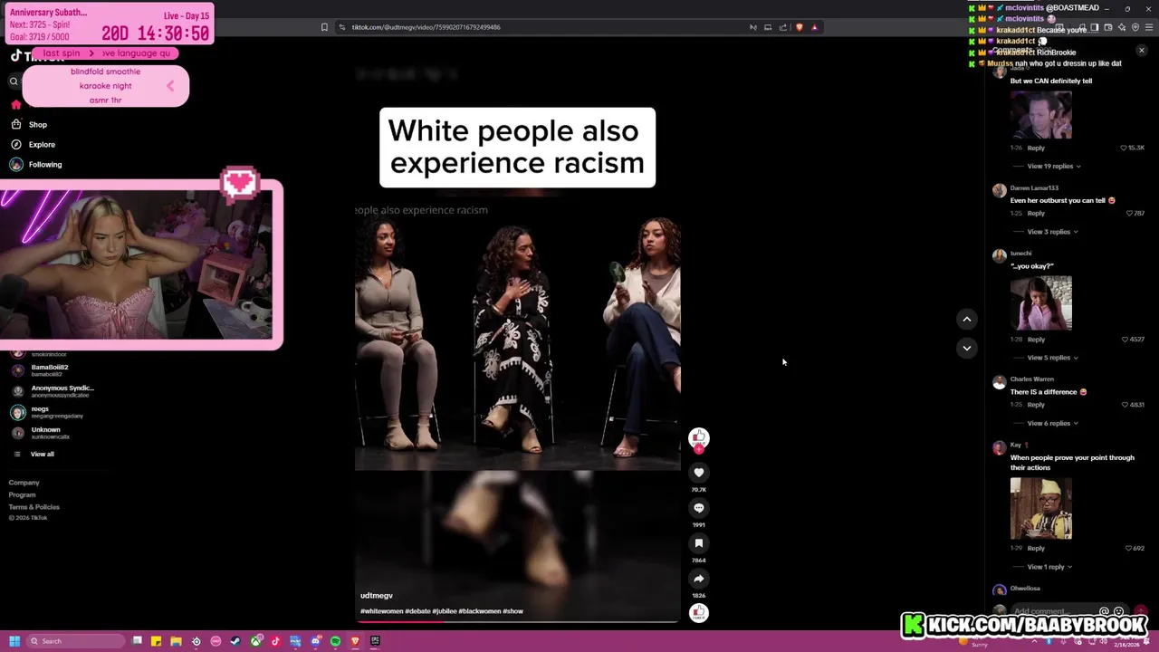Open Spotify from the taskbar
Image resolution: width=1159 pixels, height=652 pixels.
point(335,641)
